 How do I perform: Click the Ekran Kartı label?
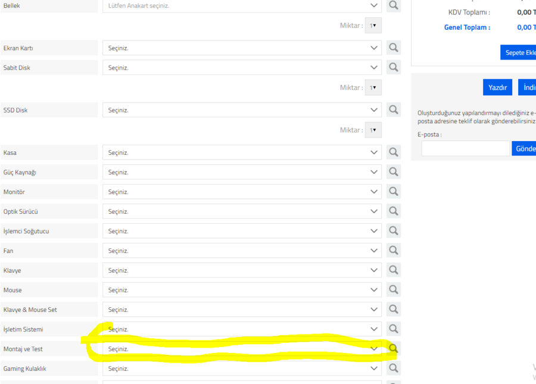(18, 48)
